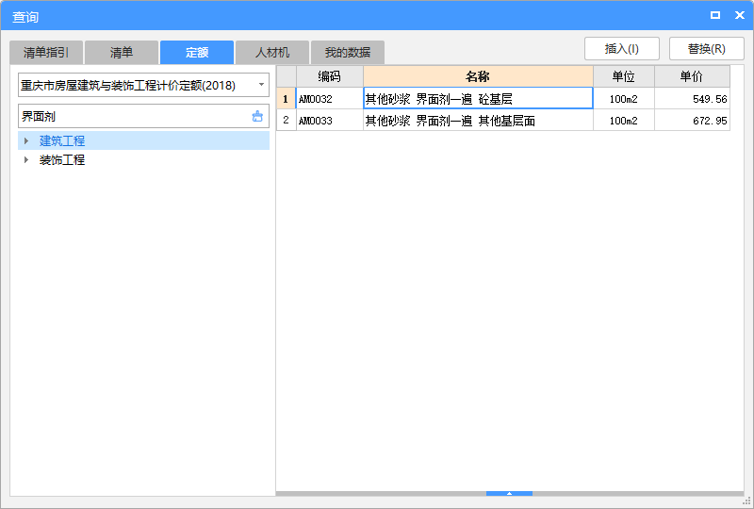
Task: Select 其他砂浆 界面剂一遍 其他基层面 name cell
Action: 478,120
